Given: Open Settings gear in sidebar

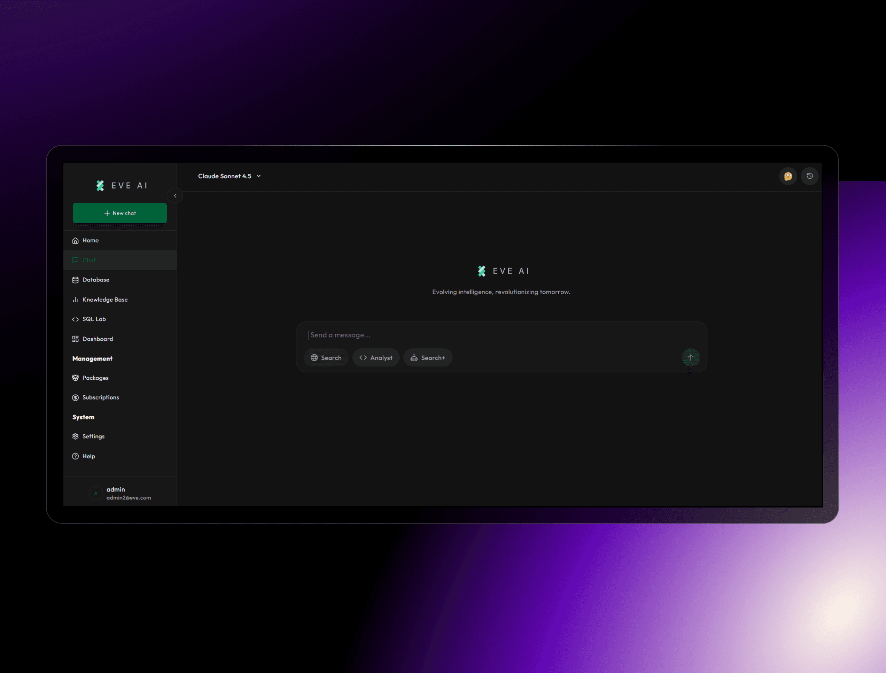Looking at the screenshot, I should [93, 436].
